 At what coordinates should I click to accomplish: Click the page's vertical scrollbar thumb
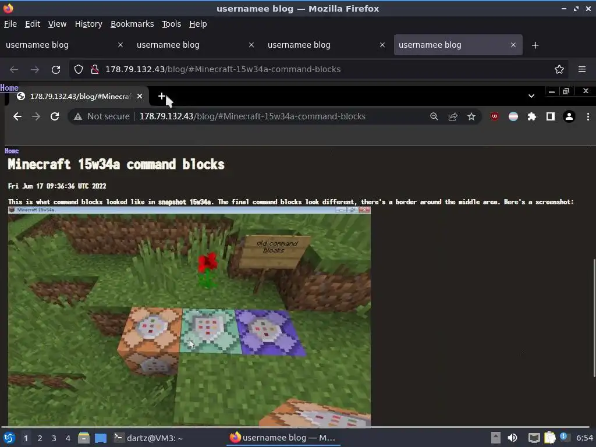coord(594,318)
